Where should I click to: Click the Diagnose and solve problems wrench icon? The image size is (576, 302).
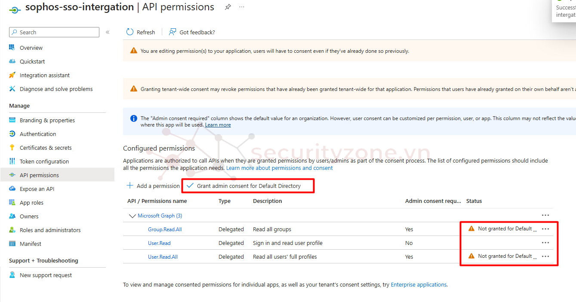pos(12,89)
